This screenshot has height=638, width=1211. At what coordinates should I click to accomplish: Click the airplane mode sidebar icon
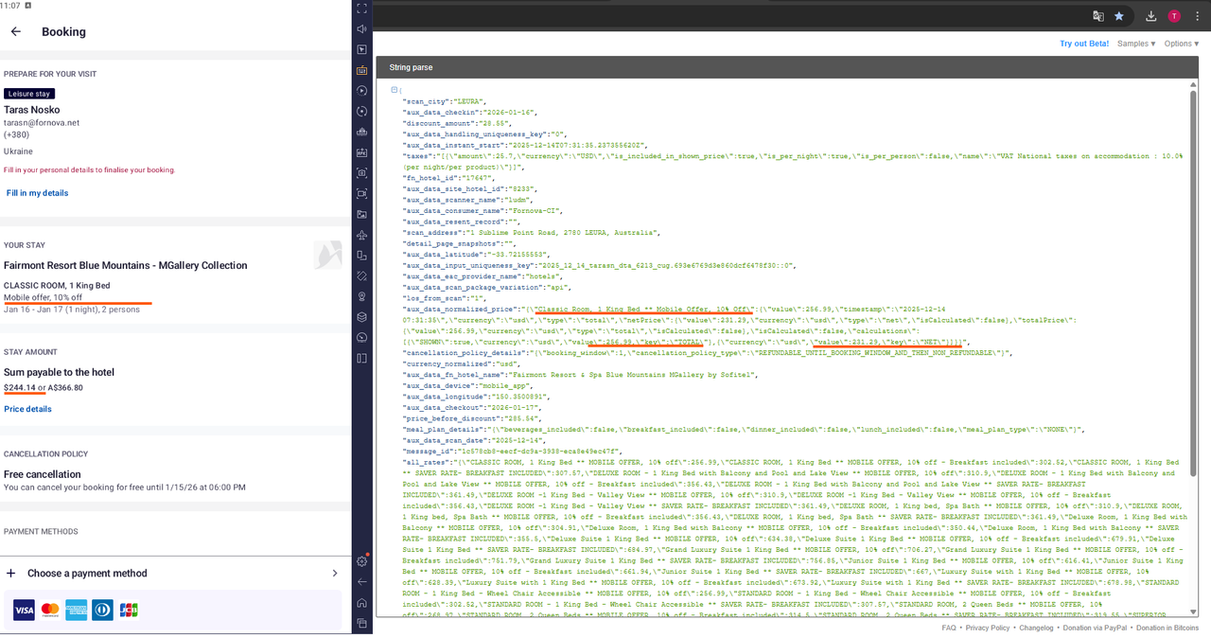coord(361,235)
